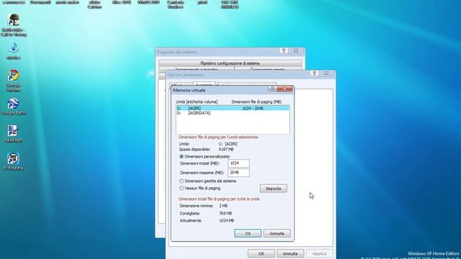Select Dimensioni personalizzate radio button
Image resolution: width=461 pixels, height=259 pixels.
pyautogui.click(x=182, y=157)
